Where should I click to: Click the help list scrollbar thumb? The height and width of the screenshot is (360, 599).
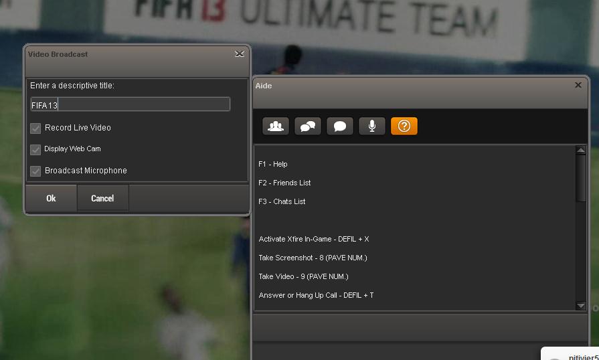point(581,177)
